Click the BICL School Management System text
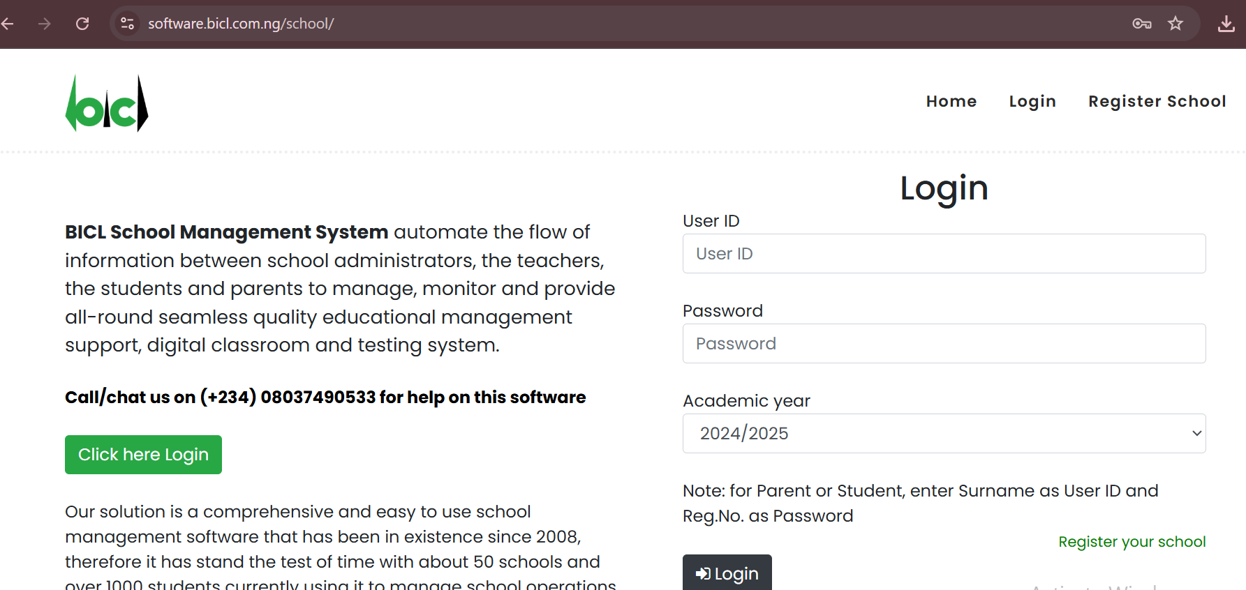 [x=227, y=232]
